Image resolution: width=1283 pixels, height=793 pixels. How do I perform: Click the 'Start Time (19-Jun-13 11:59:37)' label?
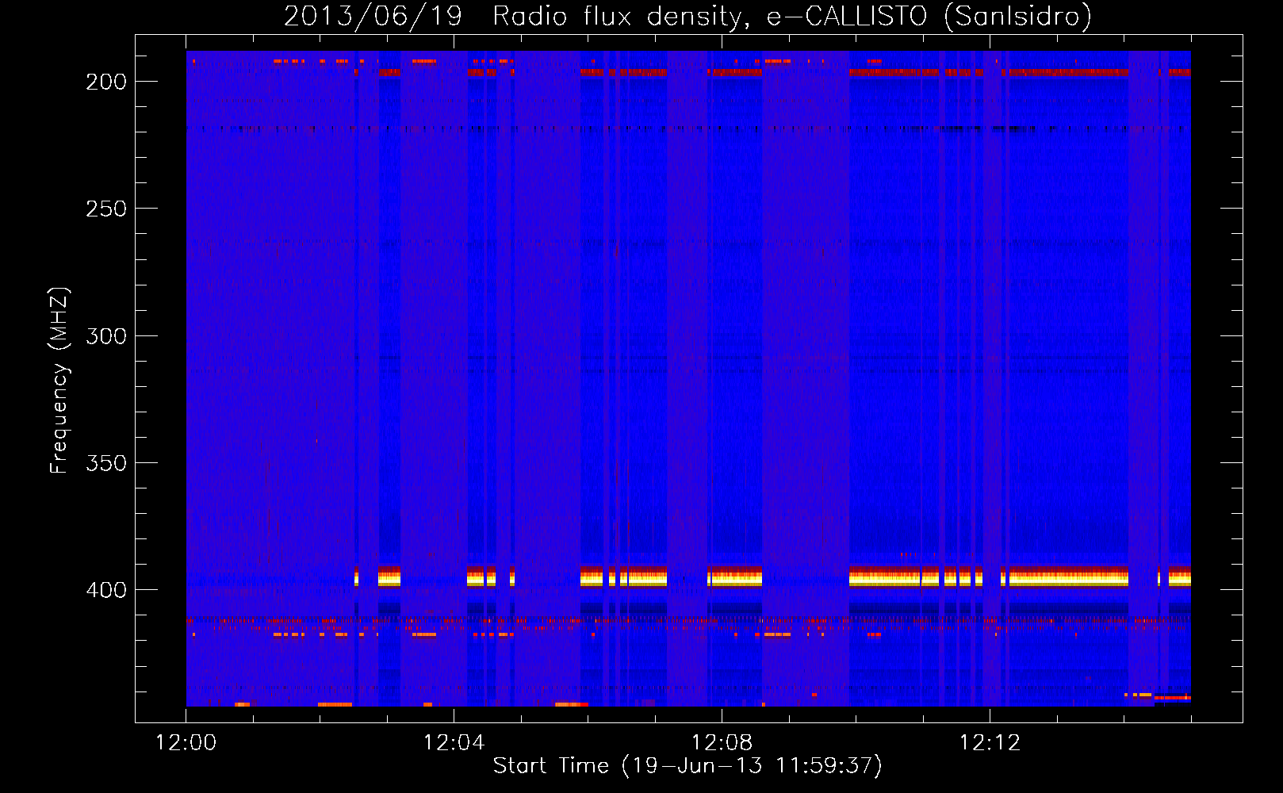[687, 766]
